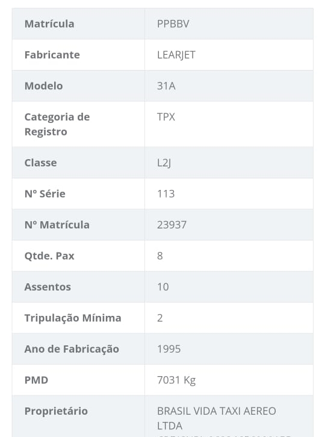This screenshot has width=325, height=437.
Task: Select the Categoria de Registro label
Action: (x=57, y=124)
